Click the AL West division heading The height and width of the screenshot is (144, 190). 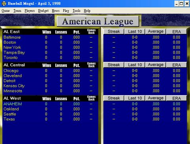click(x=12, y=98)
